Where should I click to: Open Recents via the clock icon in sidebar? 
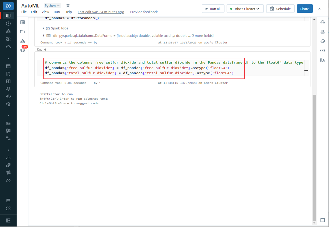click(8, 24)
